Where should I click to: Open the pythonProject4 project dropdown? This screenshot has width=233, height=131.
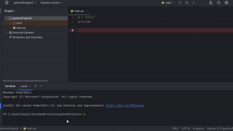25,3
